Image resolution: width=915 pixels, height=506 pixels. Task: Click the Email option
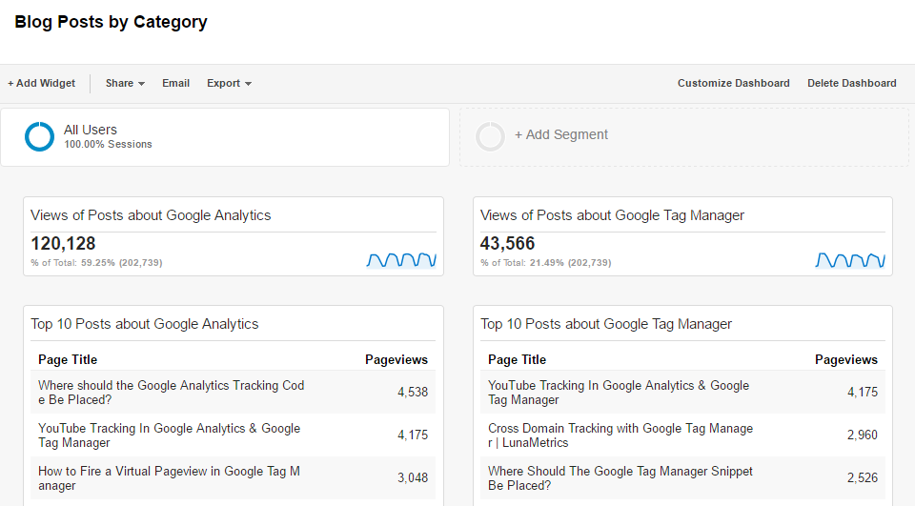click(175, 83)
